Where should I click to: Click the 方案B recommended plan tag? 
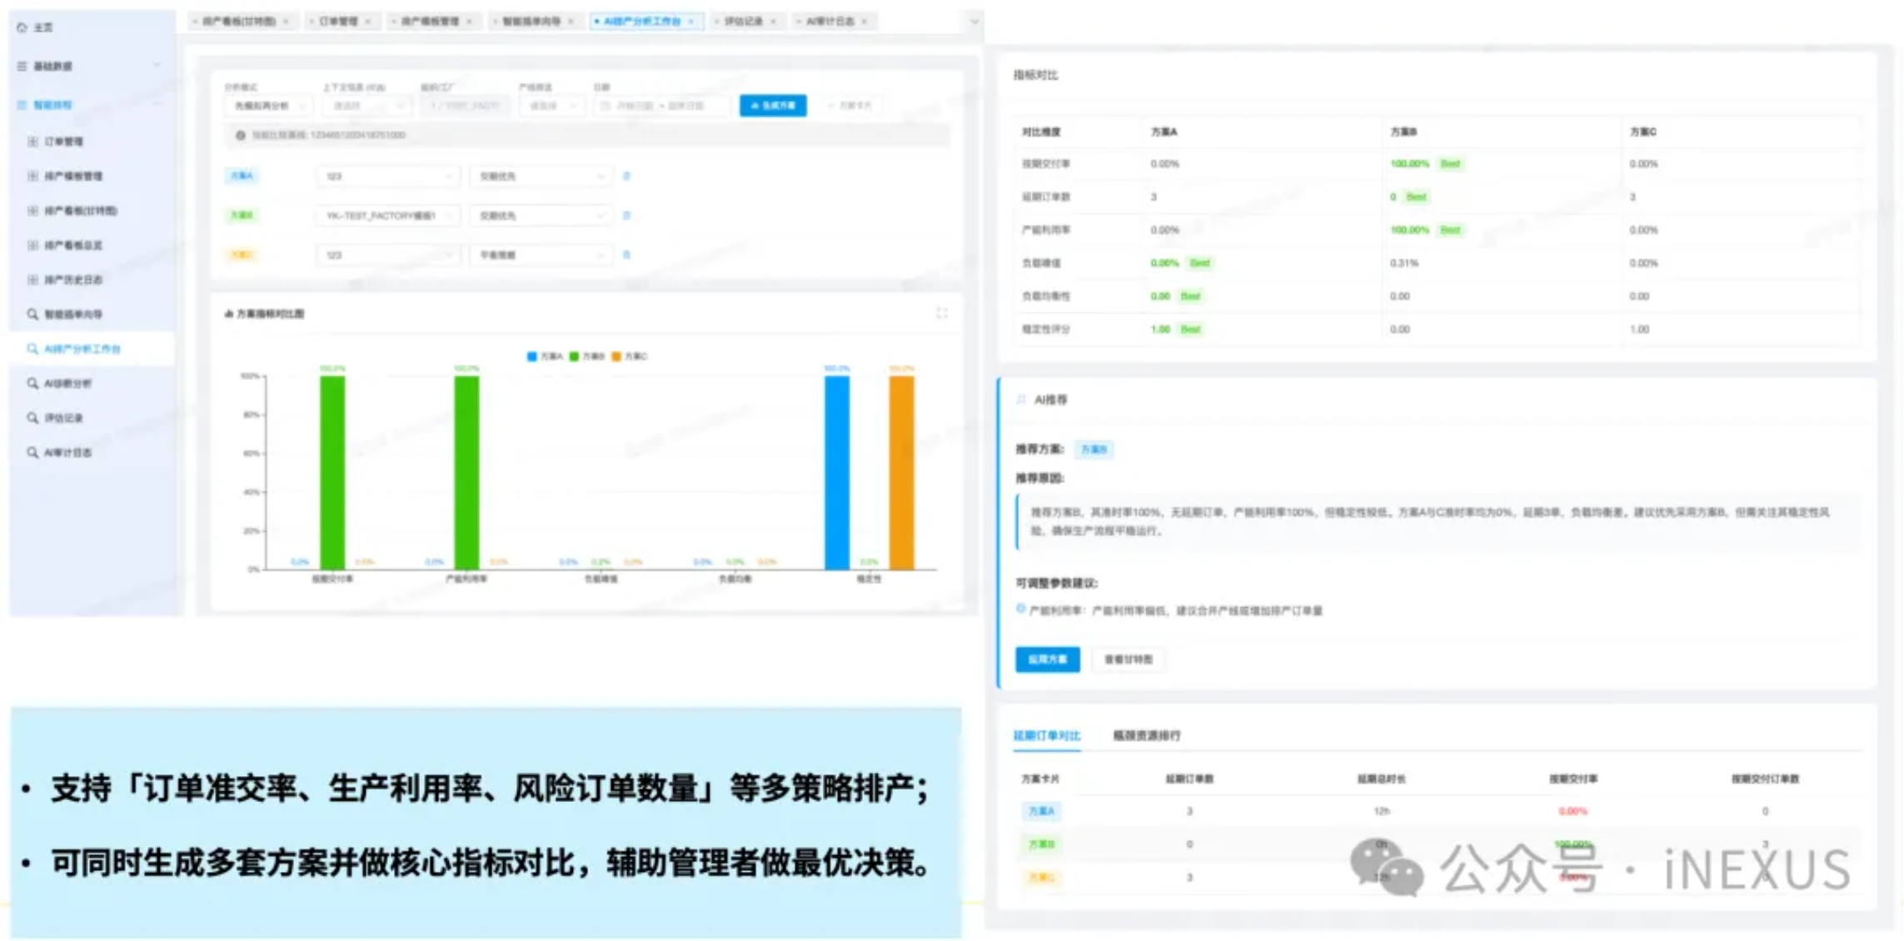coord(1094,450)
